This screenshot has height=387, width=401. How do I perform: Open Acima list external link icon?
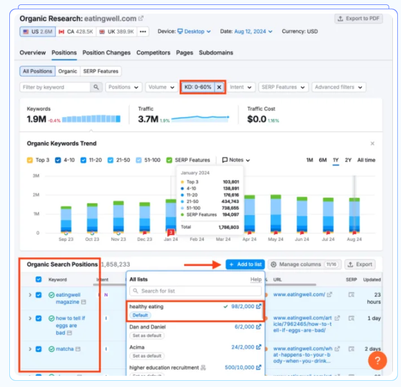[258, 347]
